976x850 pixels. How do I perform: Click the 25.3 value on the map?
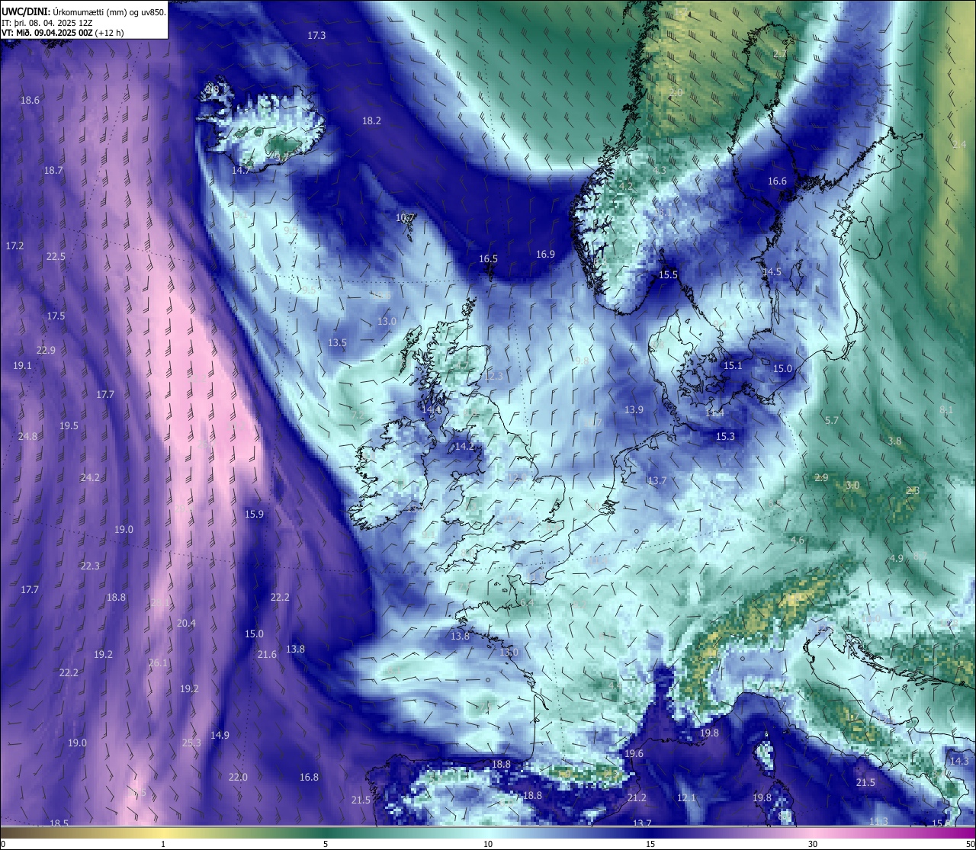pos(191,743)
